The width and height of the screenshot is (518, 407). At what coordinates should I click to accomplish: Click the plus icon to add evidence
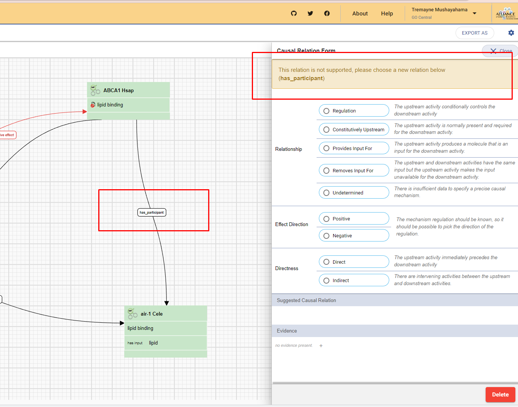321,345
